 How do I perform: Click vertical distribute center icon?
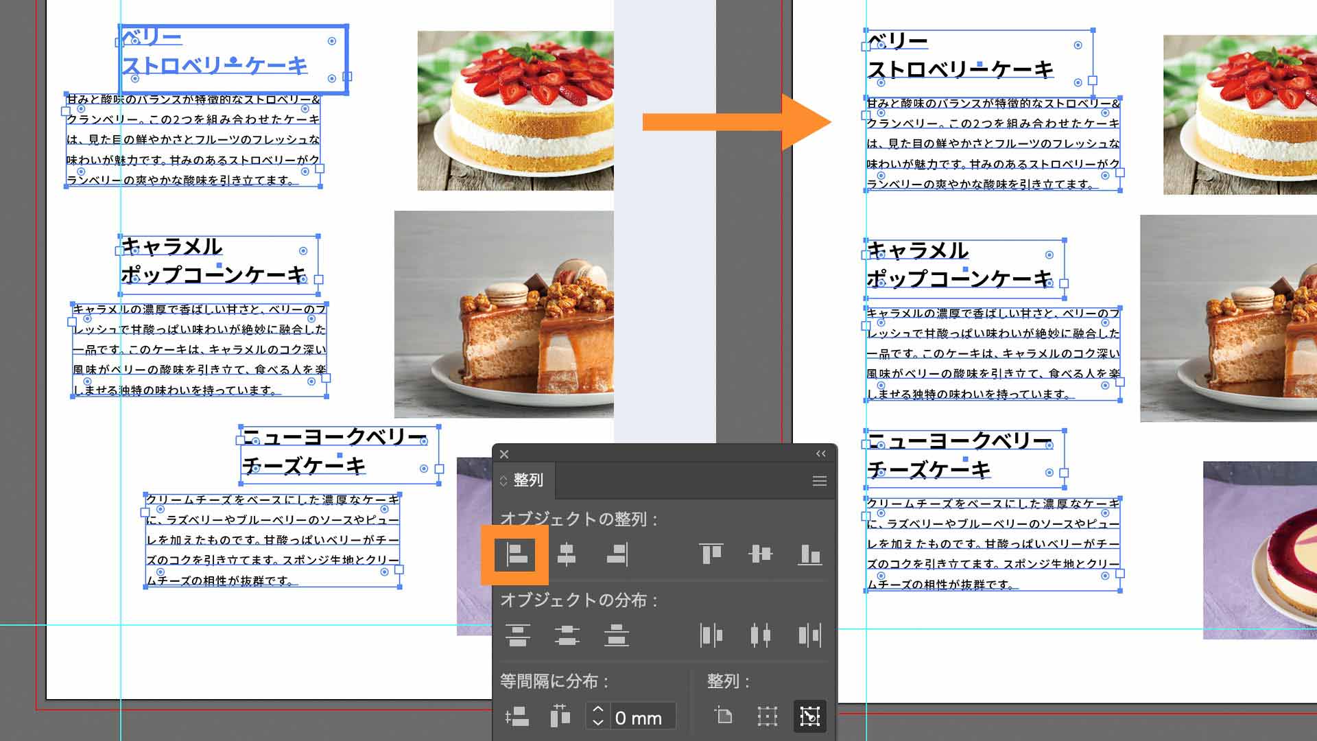click(x=567, y=635)
